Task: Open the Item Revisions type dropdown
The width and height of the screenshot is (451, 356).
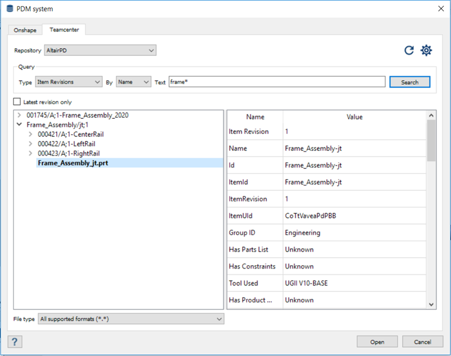Action: tap(69, 82)
